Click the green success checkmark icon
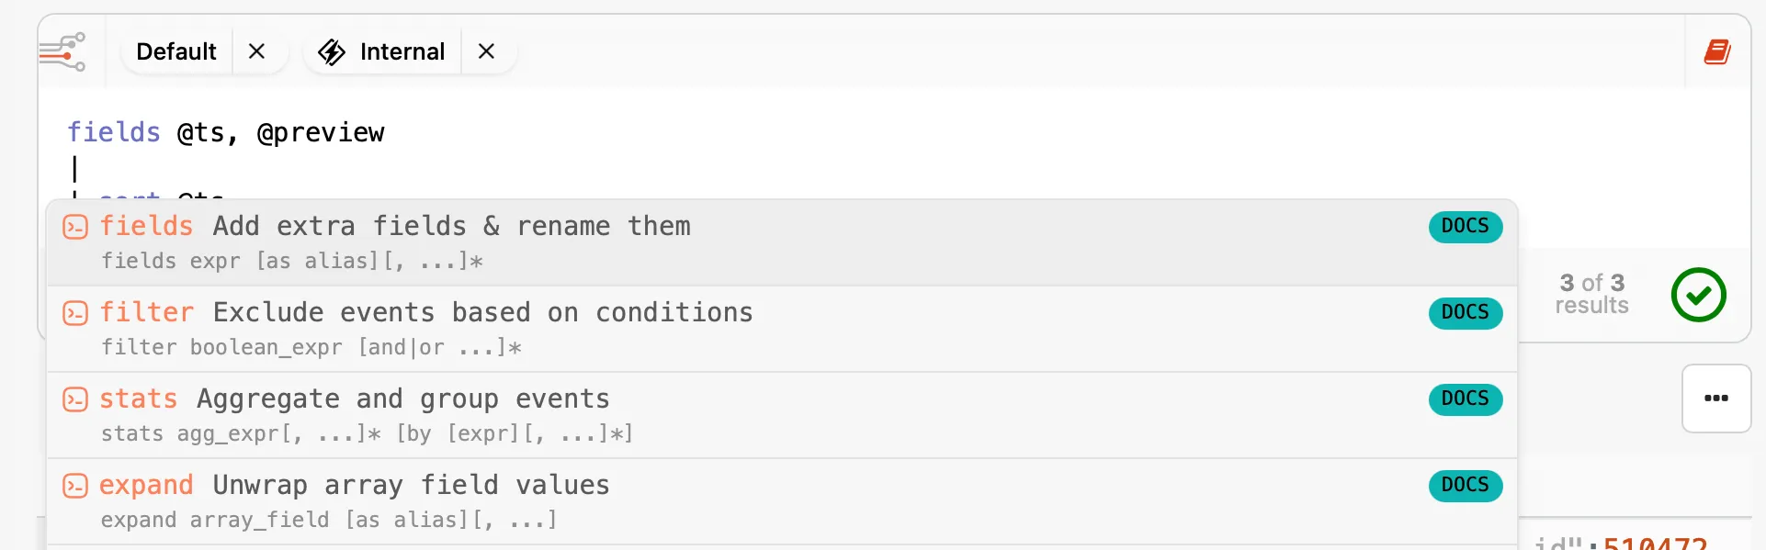The height and width of the screenshot is (550, 1766). [1699, 295]
